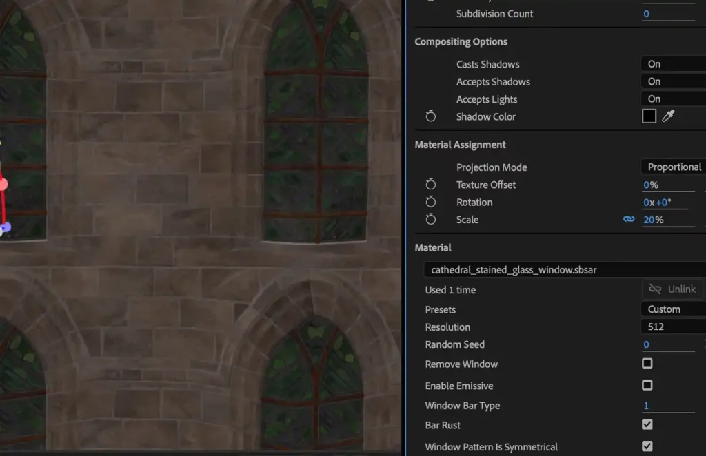Expand the Presets Custom dropdown
The width and height of the screenshot is (706, 456).
click(673, 309)
